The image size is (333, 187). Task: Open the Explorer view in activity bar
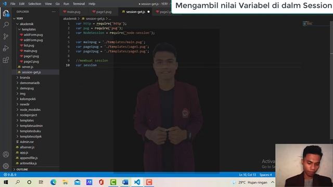point(6,14)
